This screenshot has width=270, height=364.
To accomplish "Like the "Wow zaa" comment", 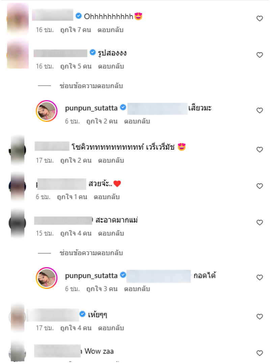I will click(260, 353).
